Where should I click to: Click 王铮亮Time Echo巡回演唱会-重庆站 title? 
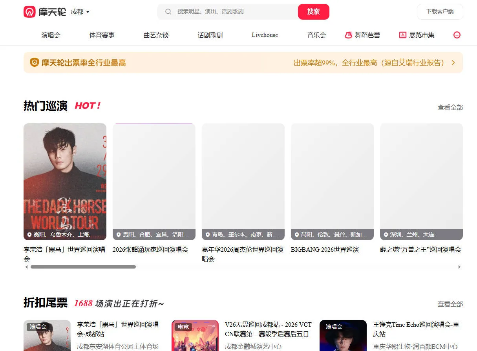[416, 329]
